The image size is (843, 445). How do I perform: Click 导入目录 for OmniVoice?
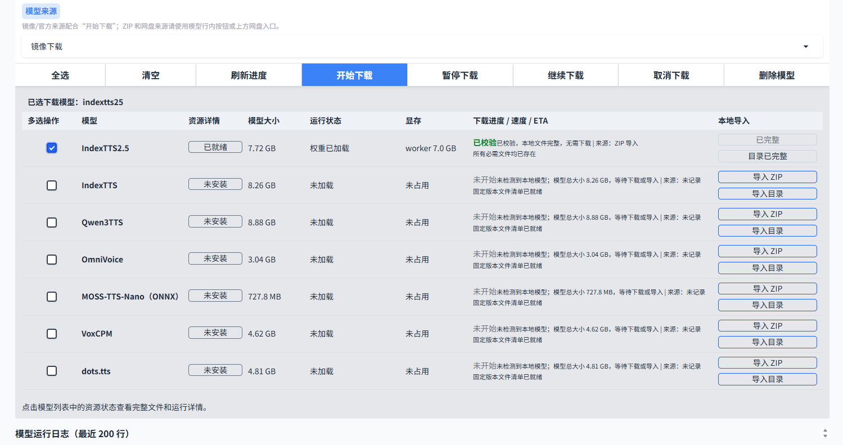point(768,268)
